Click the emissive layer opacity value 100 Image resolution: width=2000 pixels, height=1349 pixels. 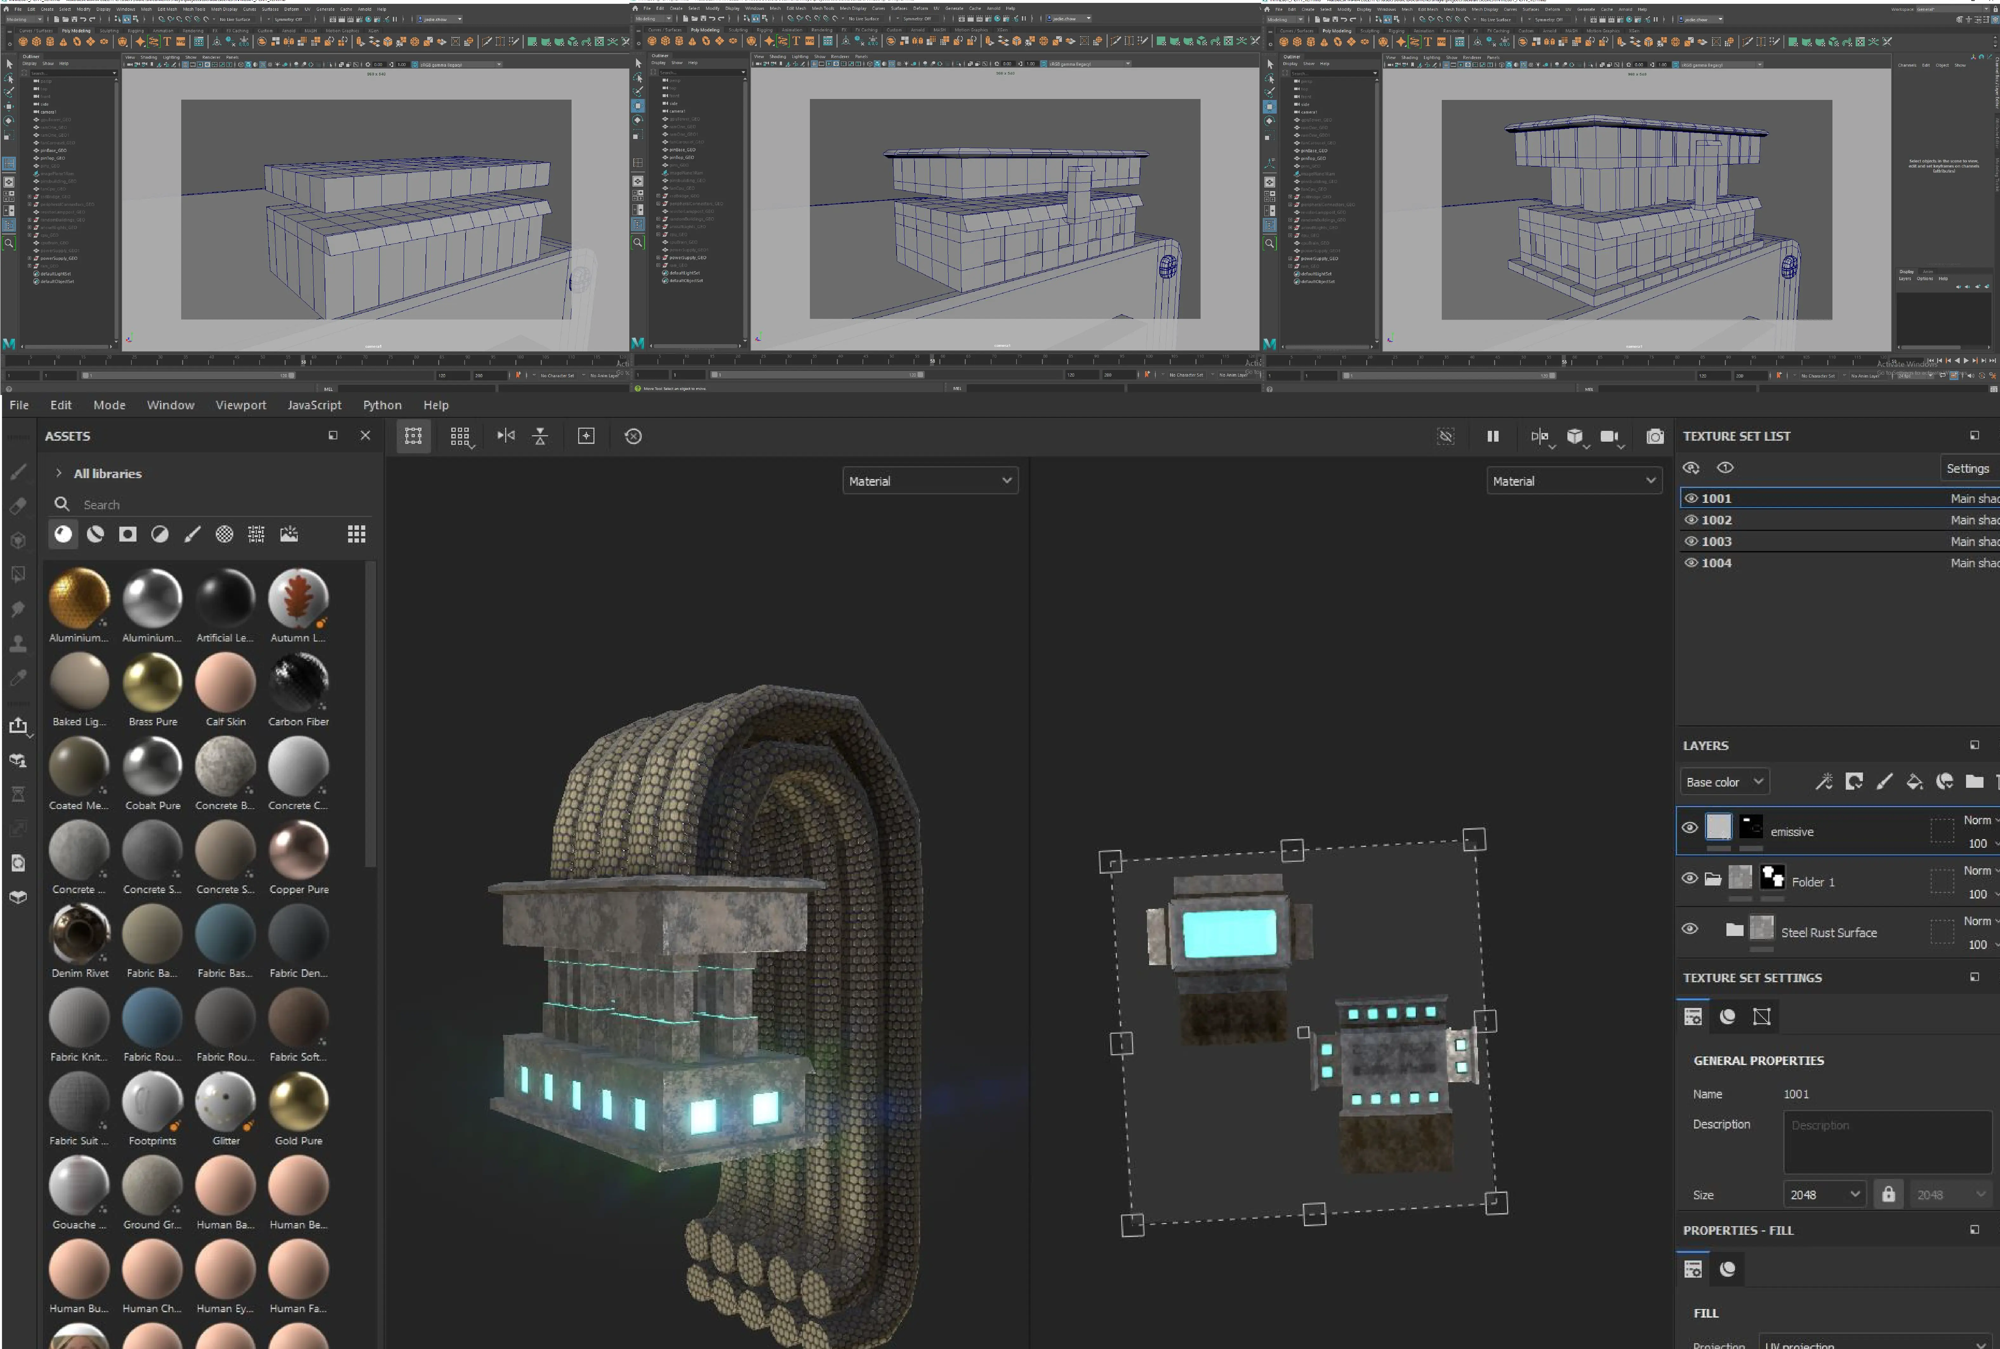(1977, 844)
